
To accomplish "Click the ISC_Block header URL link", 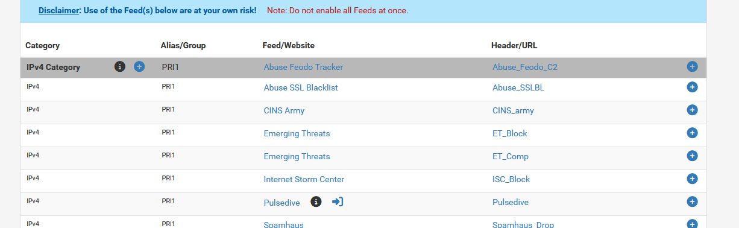I will tap(511, 179).
